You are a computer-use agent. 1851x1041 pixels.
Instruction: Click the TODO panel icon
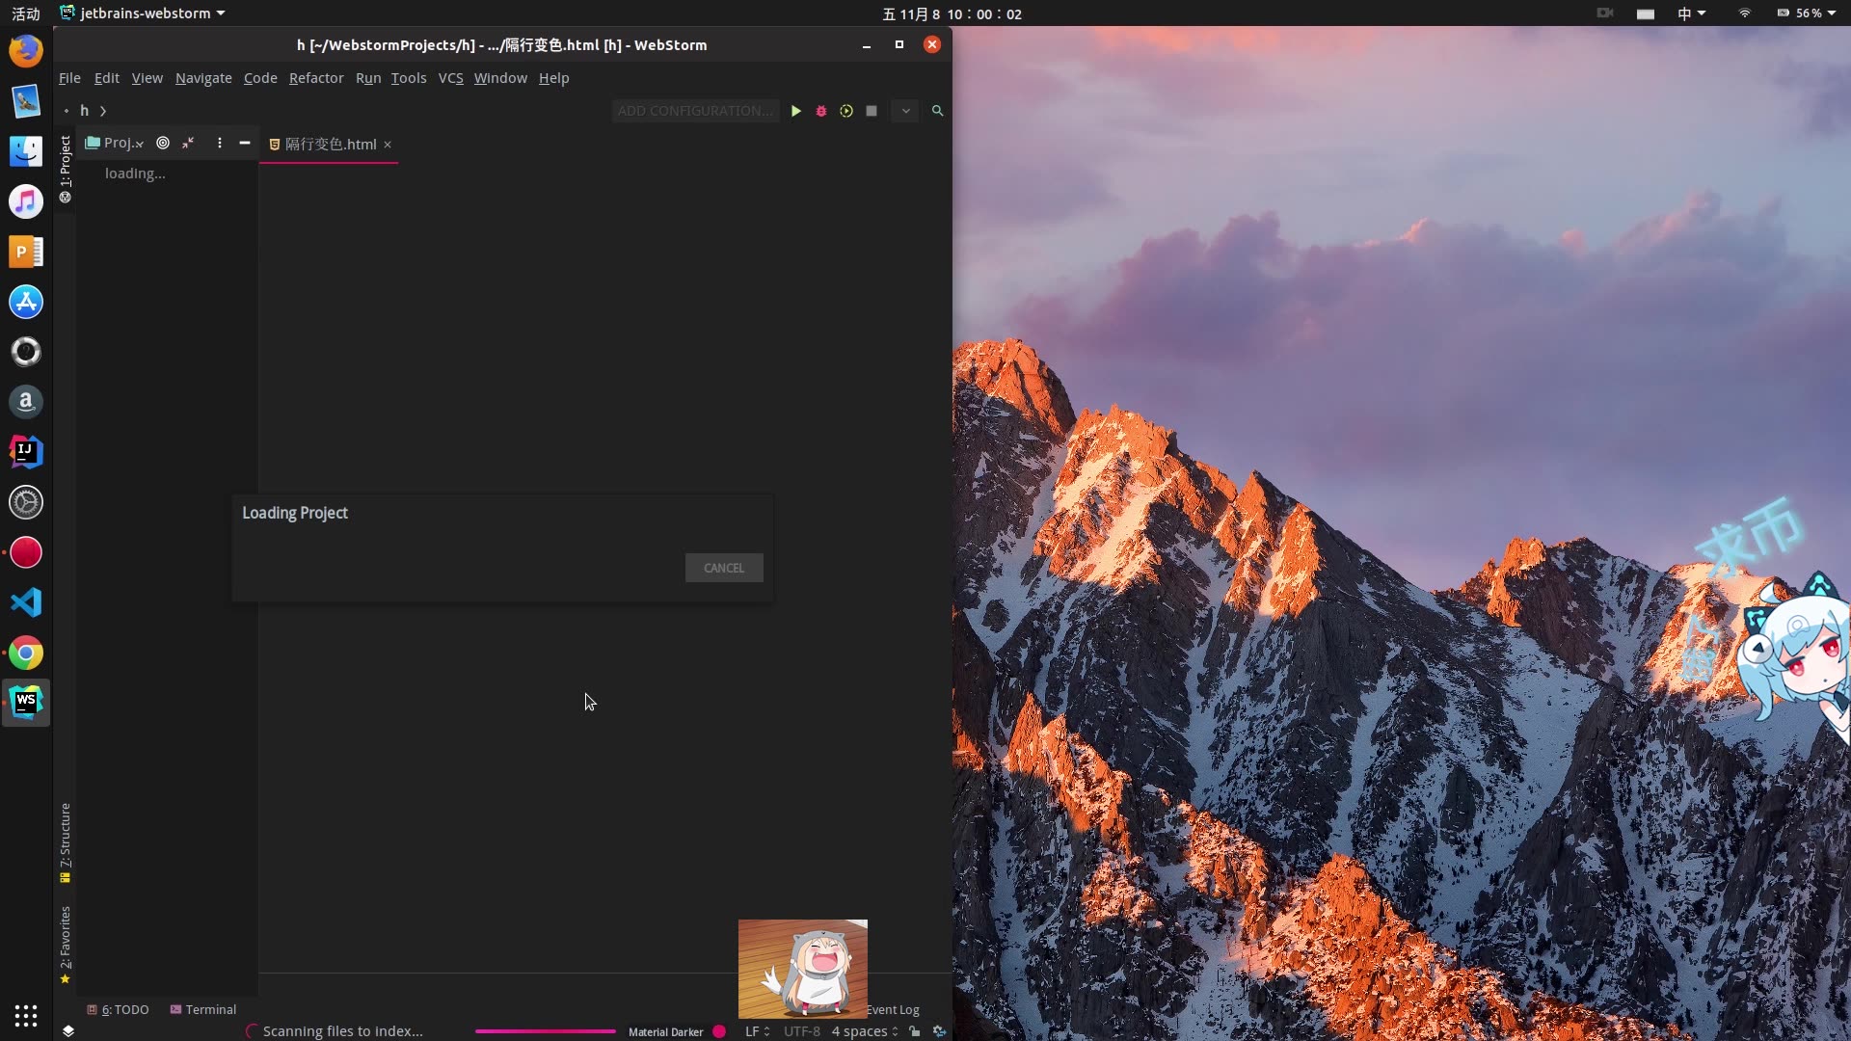117,1009
